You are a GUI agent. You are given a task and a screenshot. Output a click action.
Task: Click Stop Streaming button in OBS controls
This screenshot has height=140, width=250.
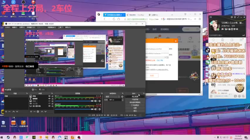point(135,96)
